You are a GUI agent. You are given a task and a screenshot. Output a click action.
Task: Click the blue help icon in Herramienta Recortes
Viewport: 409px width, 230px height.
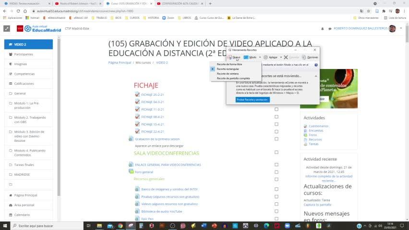click(316, 65)
